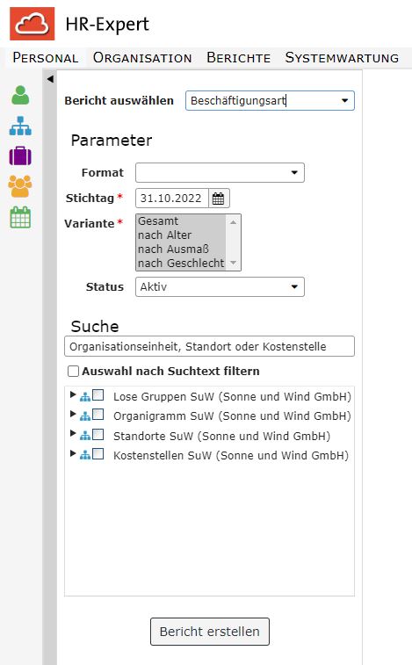Click the green calendar sidebar icon

pyautogui.click(x=20, y=217)
